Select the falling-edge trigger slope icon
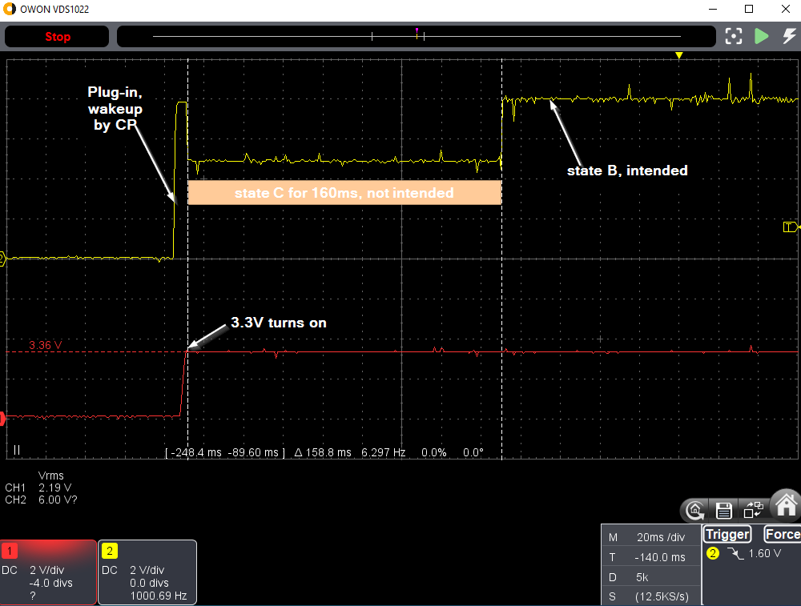The image size is (801, 606). pos(735,554)
